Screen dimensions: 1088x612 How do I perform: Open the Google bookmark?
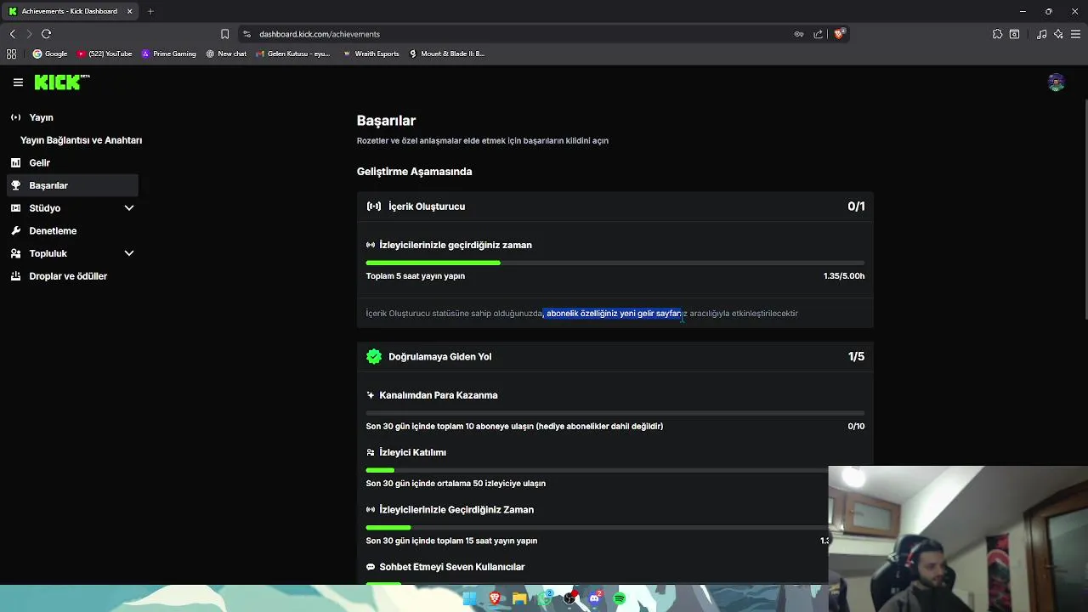pos(50,54)
